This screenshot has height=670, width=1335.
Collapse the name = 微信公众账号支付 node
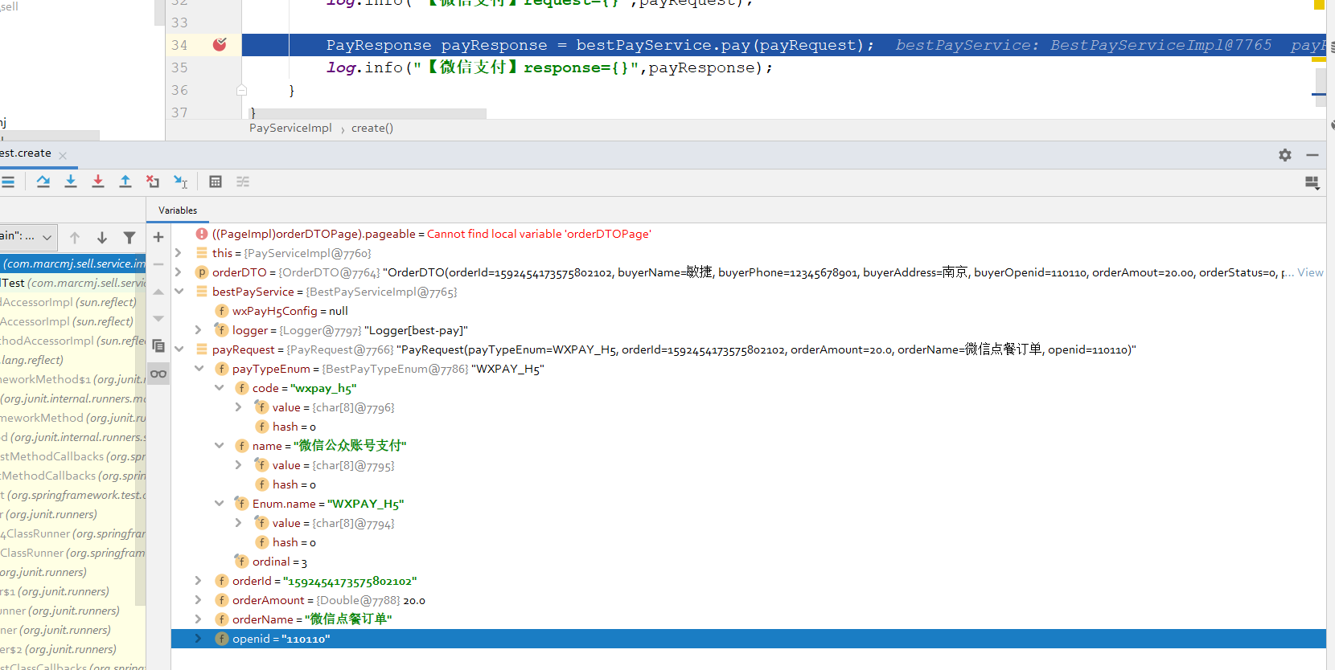coord(219,446)
